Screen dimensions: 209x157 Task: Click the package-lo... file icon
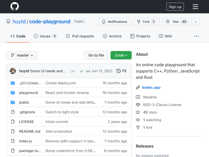13,150
